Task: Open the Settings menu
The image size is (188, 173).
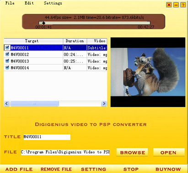Action: (53, 3)
